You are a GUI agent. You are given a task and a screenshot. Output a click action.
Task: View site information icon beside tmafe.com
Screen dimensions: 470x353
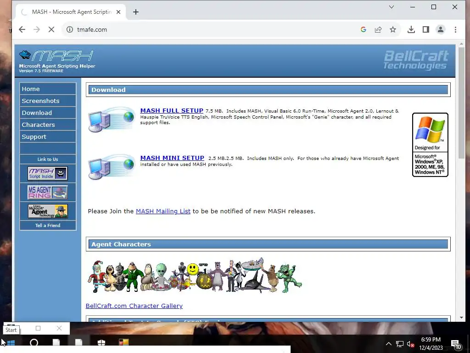[x=70, y=29]
